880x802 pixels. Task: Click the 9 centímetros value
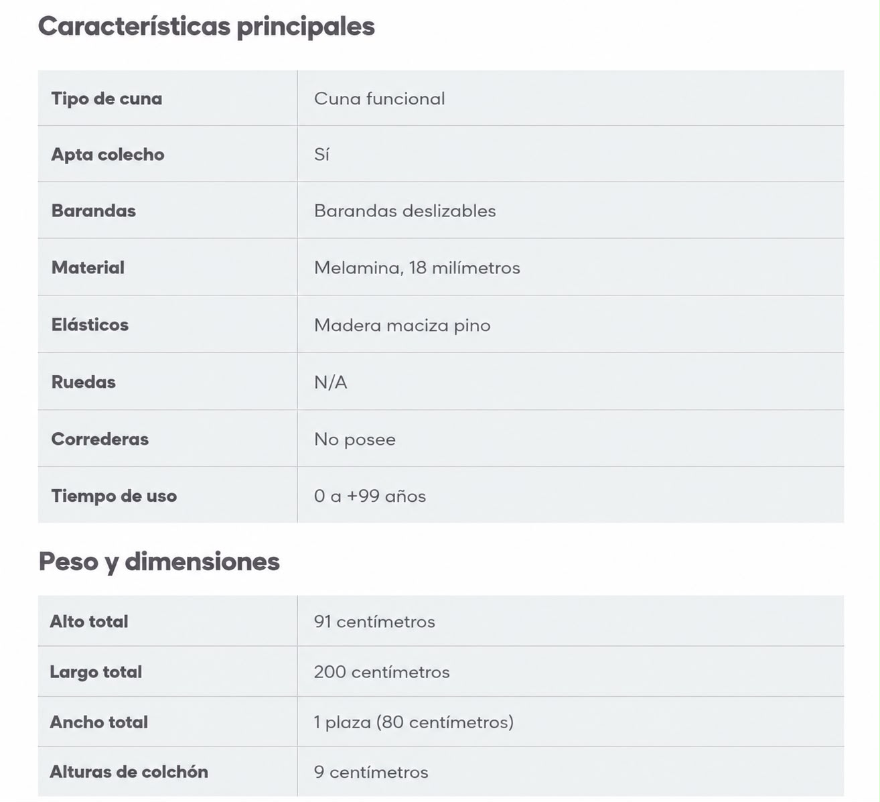pos(371,773)
